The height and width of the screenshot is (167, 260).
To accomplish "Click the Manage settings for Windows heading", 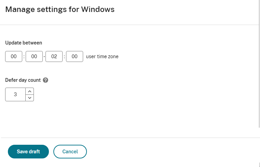I will tap(60, 9).
